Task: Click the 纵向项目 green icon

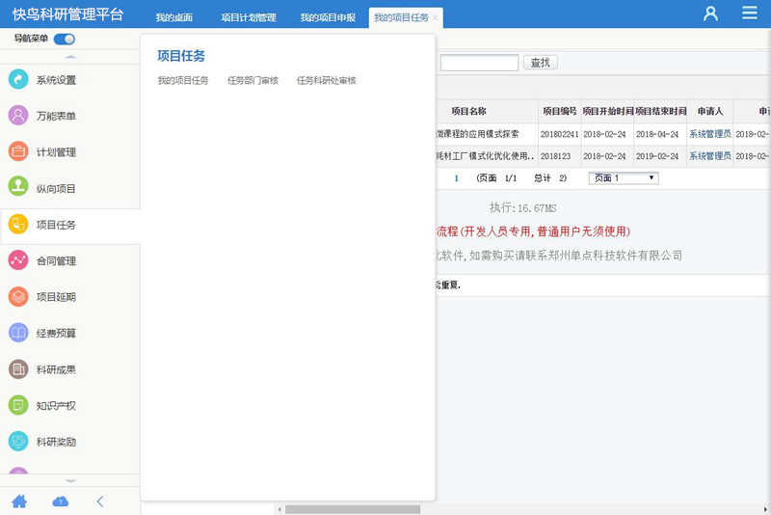Action: tap(18, 188)
